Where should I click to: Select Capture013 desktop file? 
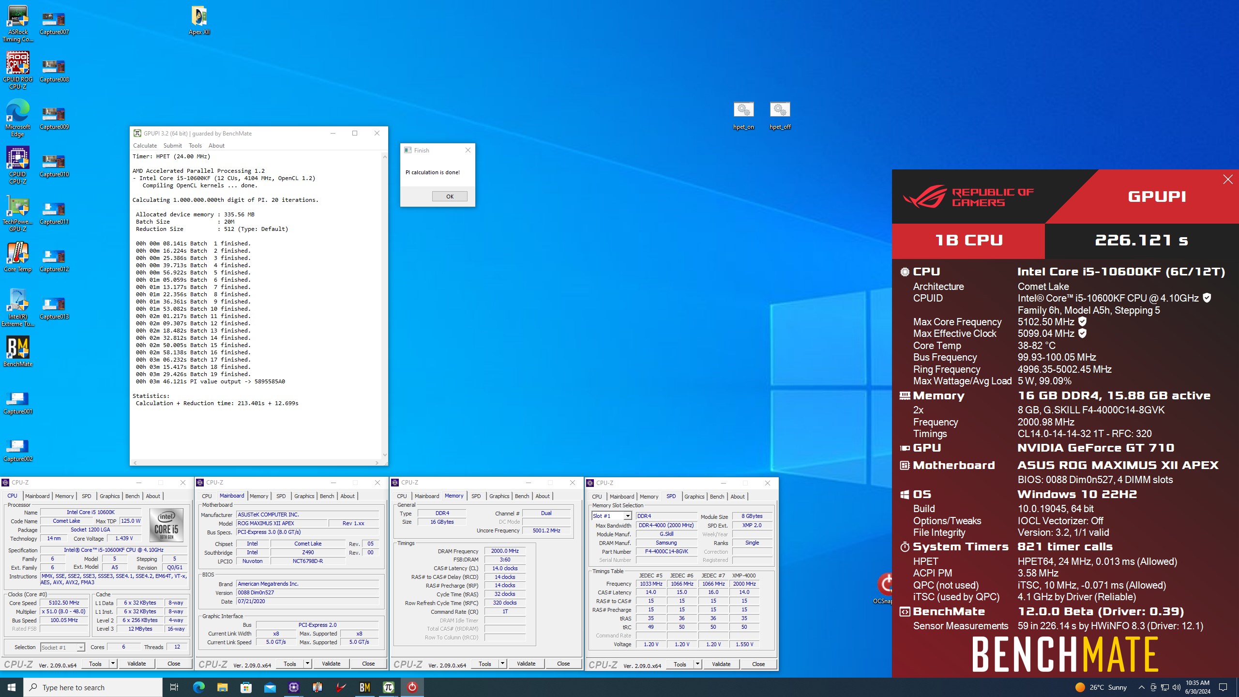click(54, 308)
